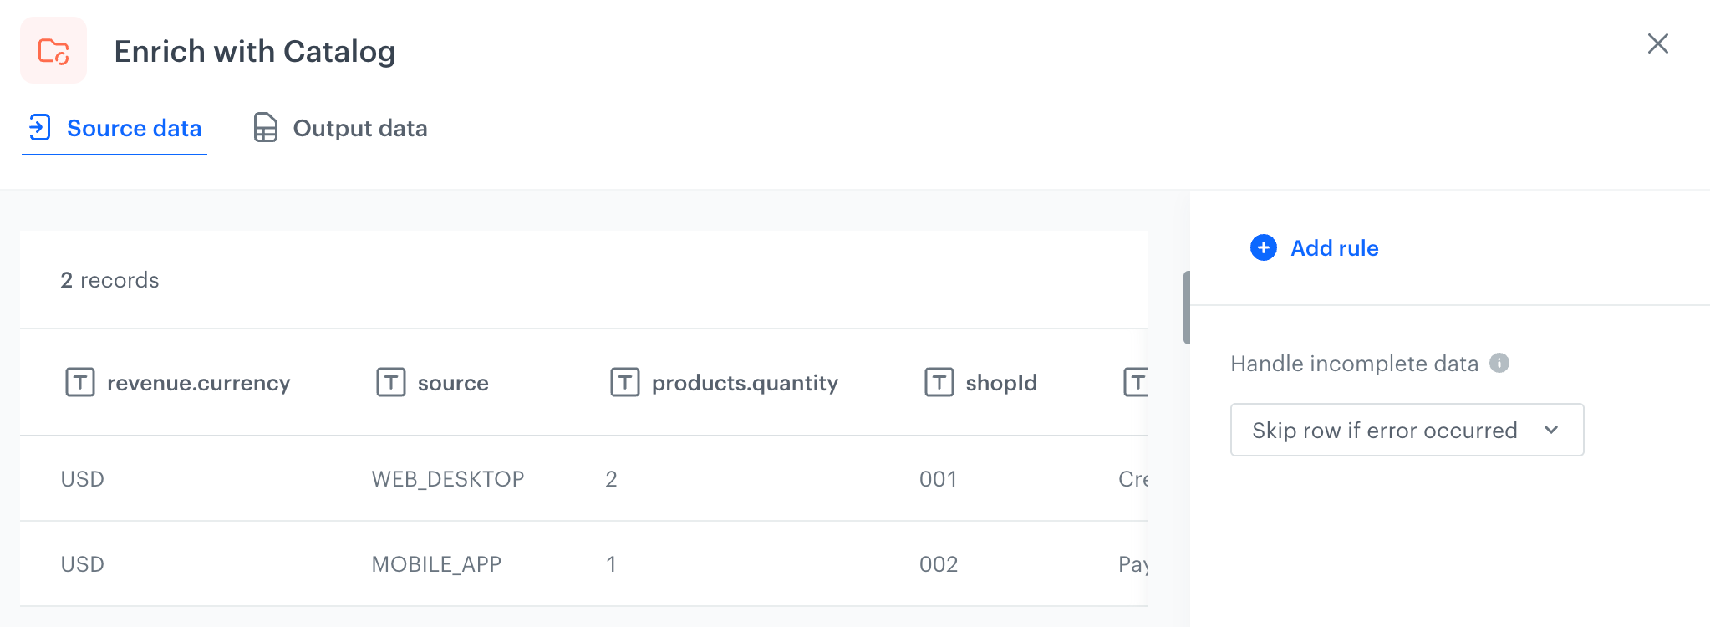Click the Add rule link
This screenshot has height=627, width=1710.
1334,247
